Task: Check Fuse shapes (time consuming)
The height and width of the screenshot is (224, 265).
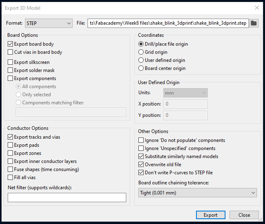Action: (x=10, y=169)
